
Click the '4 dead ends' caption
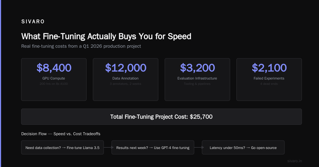pos(269,84)
